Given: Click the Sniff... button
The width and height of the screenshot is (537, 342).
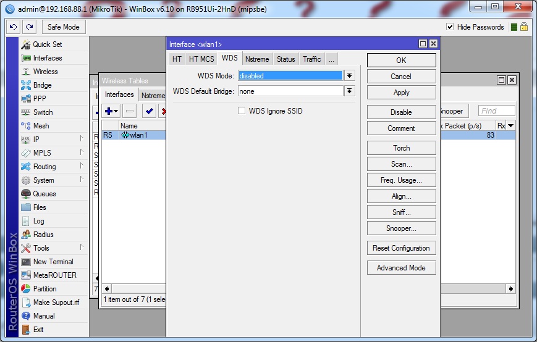Looking at the screenshot, I should 402,212.
